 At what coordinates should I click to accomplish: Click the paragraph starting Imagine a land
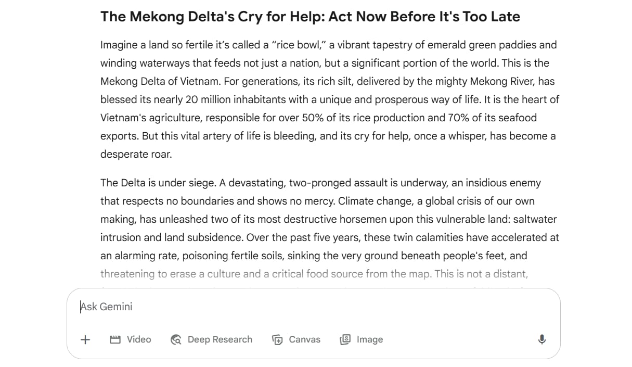330,99
